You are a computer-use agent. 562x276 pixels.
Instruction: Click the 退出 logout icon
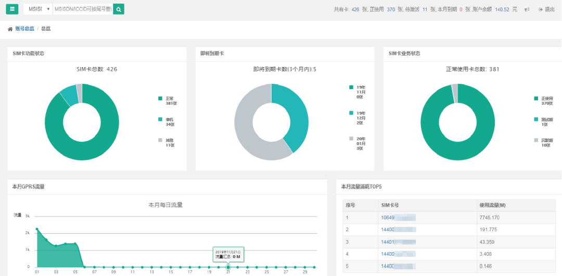pyautogui.click(x=540, y=9)
